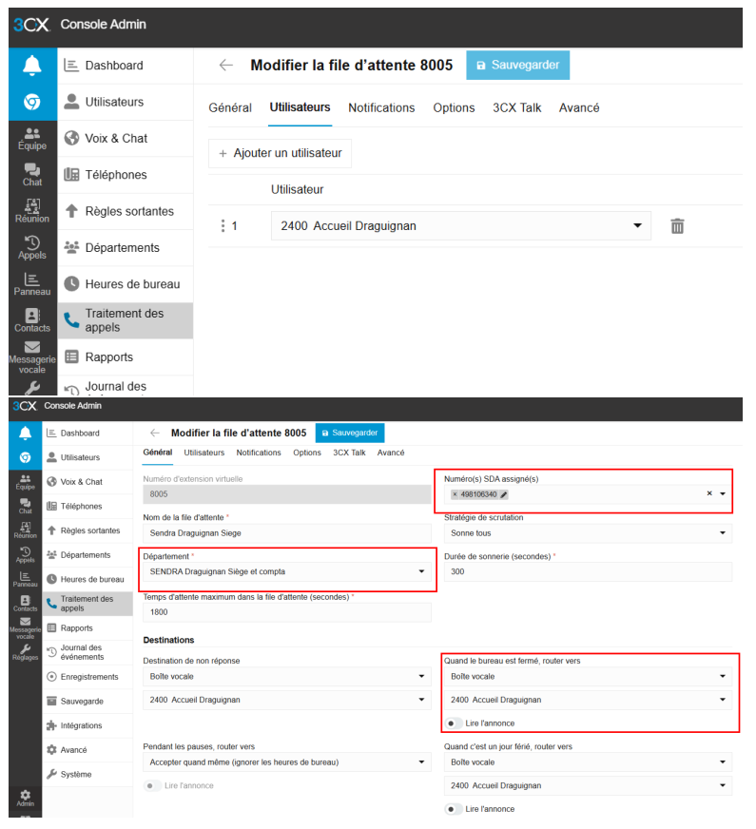Click the Durée de sonnerie field showing 300

[x=588, y=571]
